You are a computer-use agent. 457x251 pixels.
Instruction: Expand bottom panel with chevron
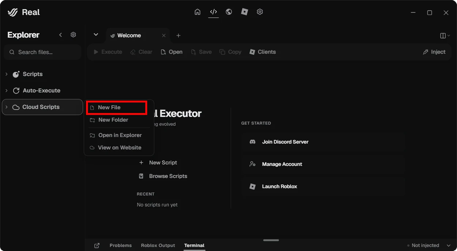point(449,246)
